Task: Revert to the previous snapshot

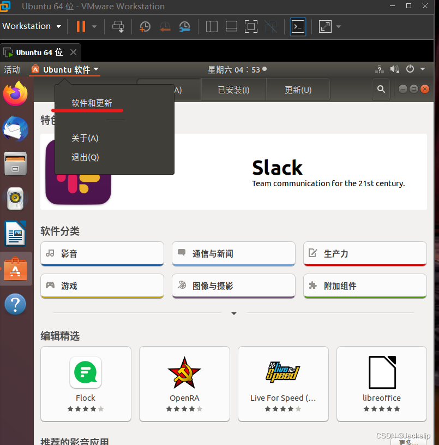Action: (x=165, y=27)
